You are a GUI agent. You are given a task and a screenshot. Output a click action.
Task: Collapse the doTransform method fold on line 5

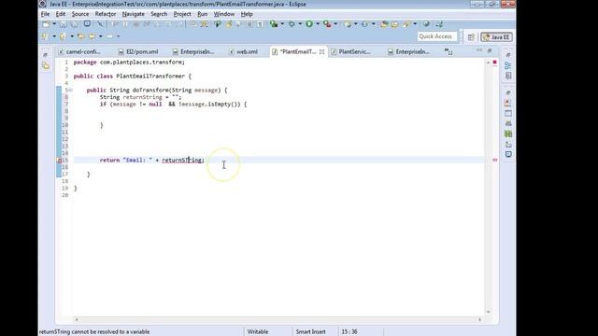pos(71,91)
